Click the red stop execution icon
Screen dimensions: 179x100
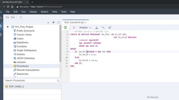(74, 27)
